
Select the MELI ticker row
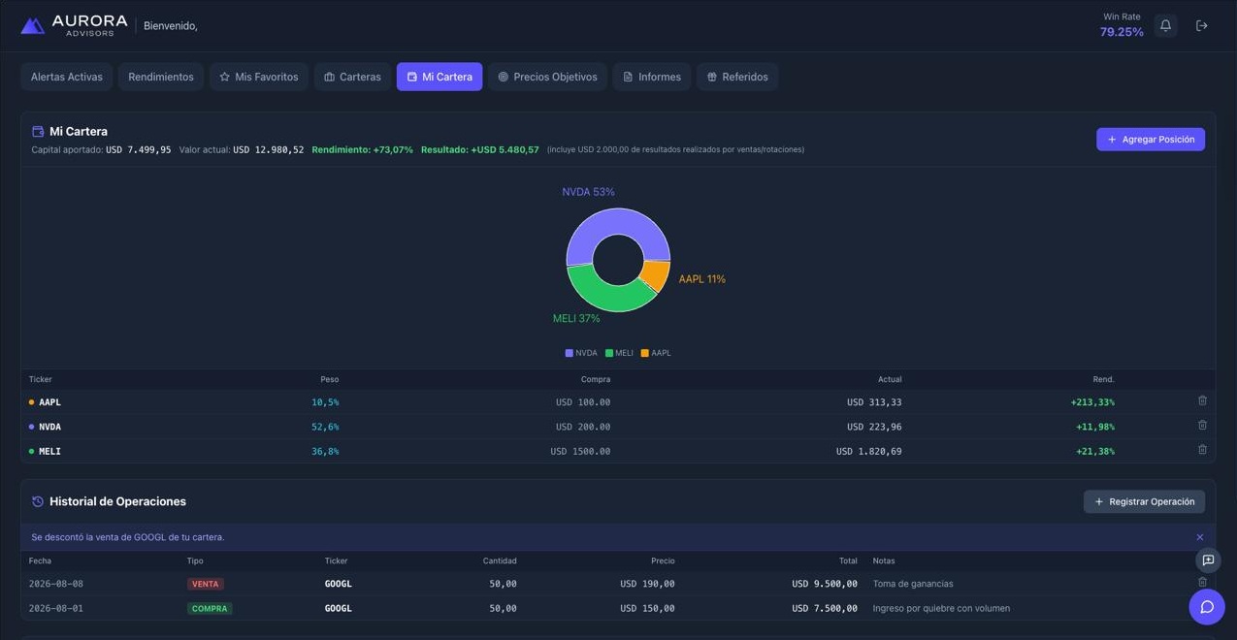point(618,451)
